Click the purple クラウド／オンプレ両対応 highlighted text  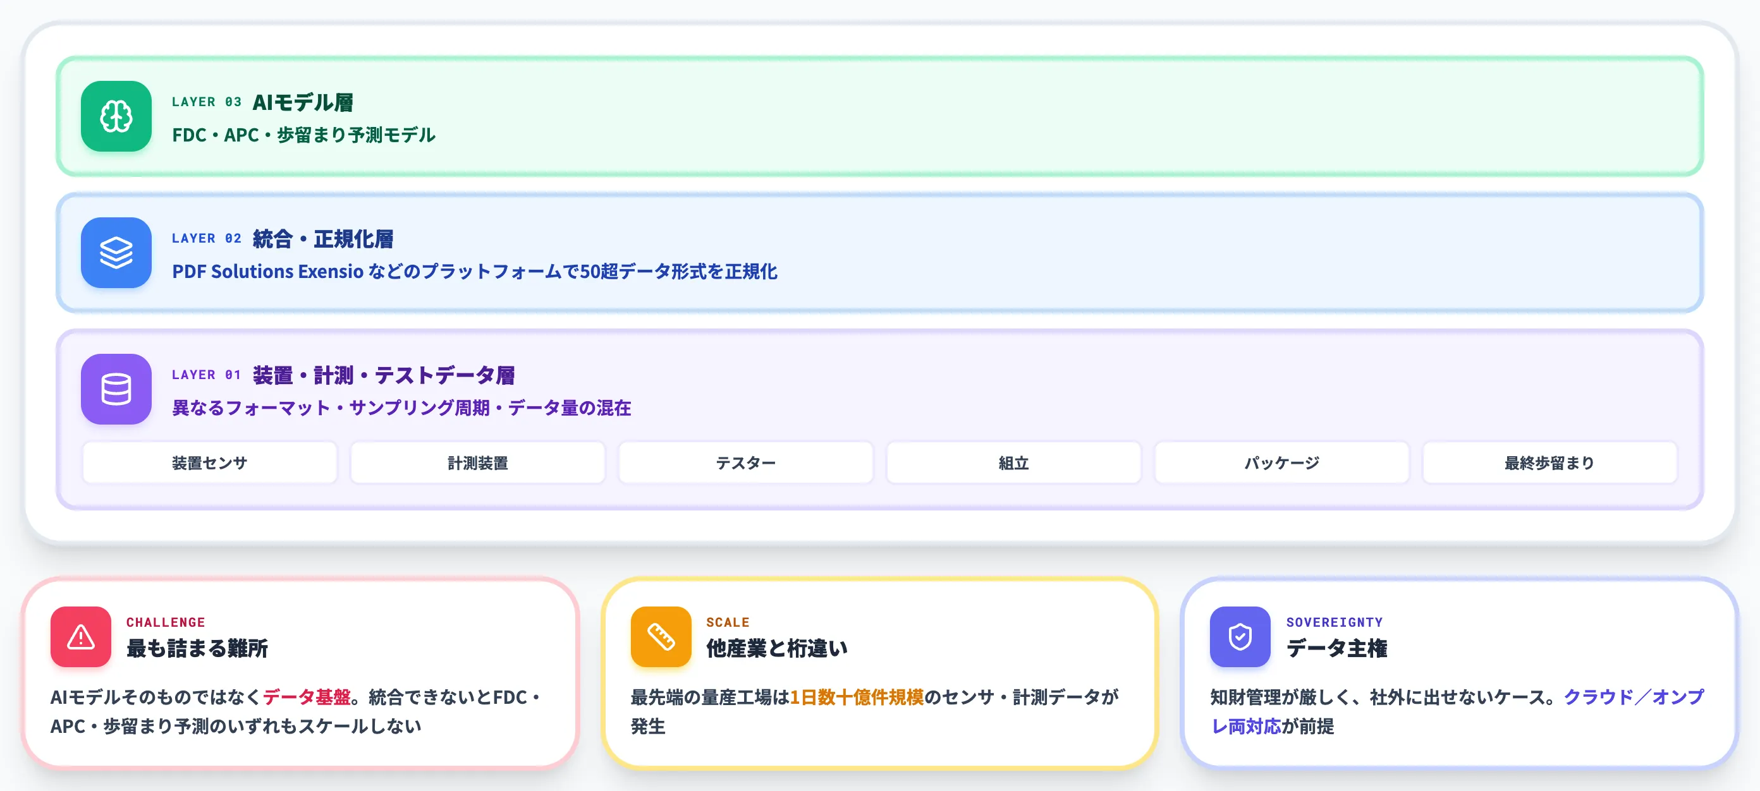(1457, 711)
